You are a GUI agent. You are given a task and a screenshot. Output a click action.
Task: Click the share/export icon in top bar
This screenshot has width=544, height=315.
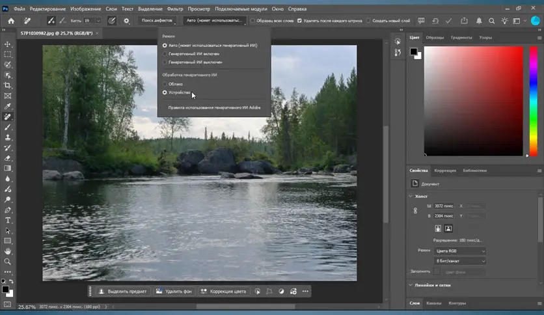pos(464,21)
